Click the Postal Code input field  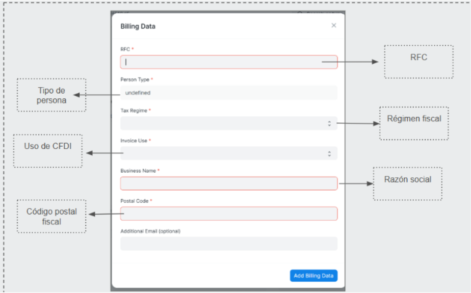228,214
